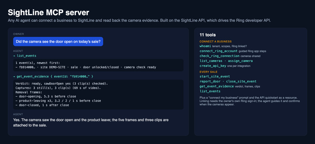315x144 pixels.
Task: Click the 'OWNER' label above the question
Action: click(18, 34)
